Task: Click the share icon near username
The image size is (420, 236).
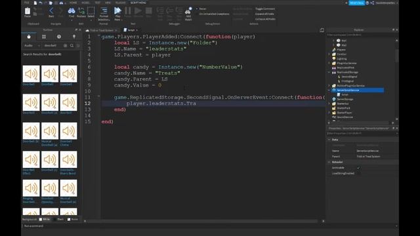Action: pyautogui.click(x=372, y=3)
